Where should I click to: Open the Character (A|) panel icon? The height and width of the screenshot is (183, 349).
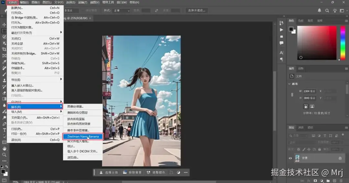(281, 53)
